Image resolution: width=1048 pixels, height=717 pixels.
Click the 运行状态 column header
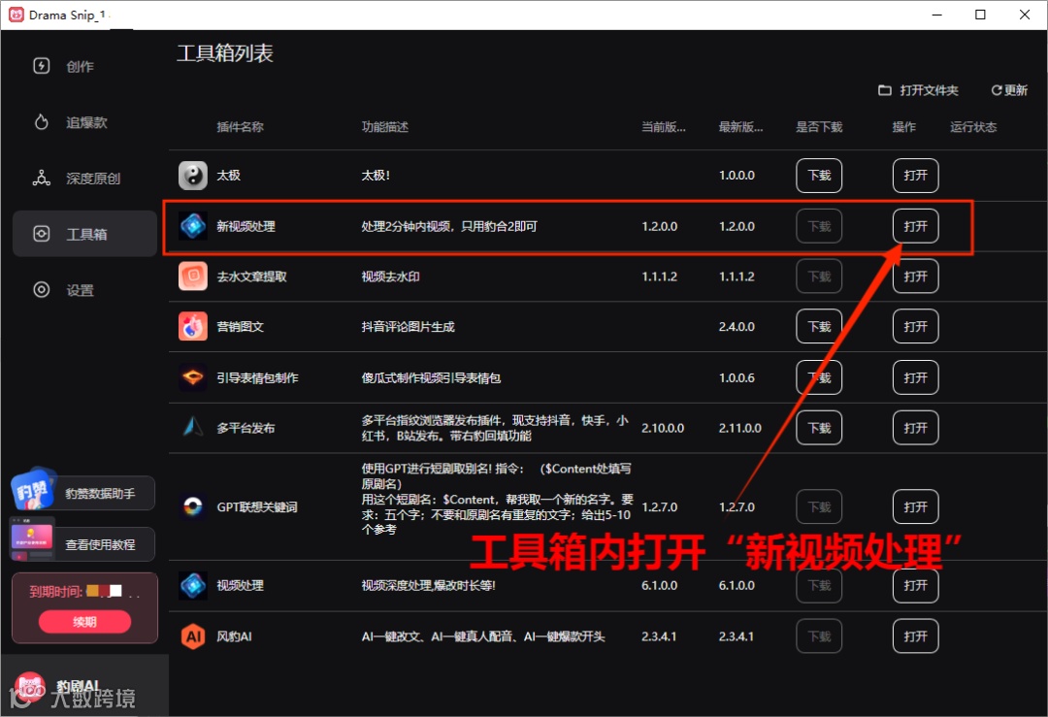point(973,127)
